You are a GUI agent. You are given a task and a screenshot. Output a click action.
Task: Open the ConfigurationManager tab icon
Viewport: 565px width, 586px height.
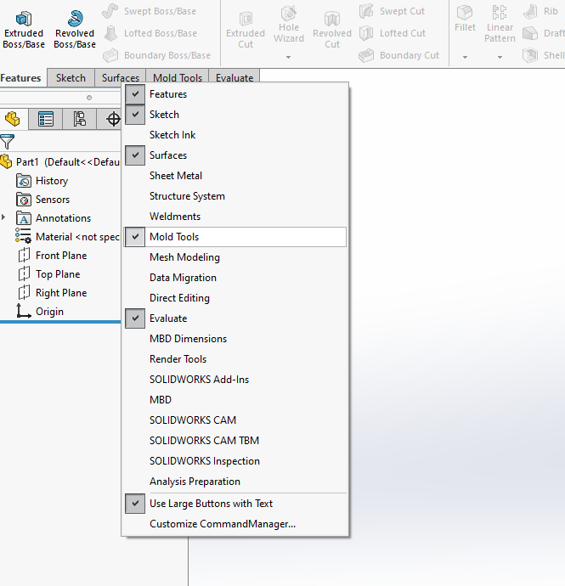pyautogui.click(x=79, y=119)
